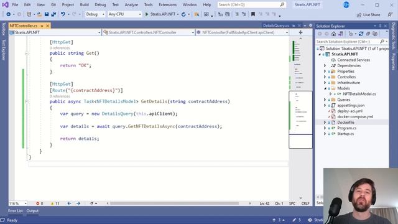Click the Hot Reload restart icon
The image size is (398, 224).
tap(183, 14)
